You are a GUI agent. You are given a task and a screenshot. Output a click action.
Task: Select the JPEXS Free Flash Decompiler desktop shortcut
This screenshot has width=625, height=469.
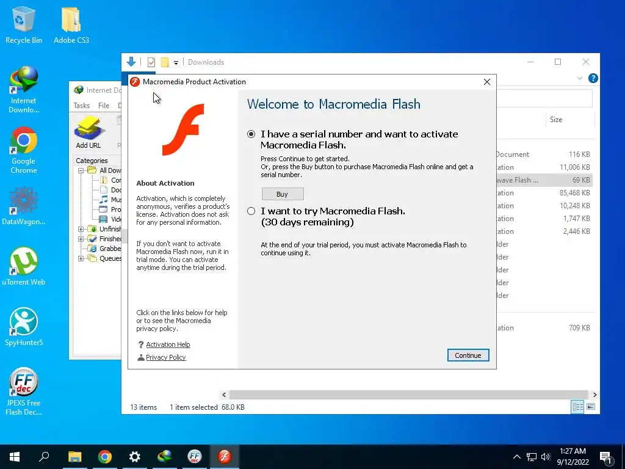tap(24, 391)
